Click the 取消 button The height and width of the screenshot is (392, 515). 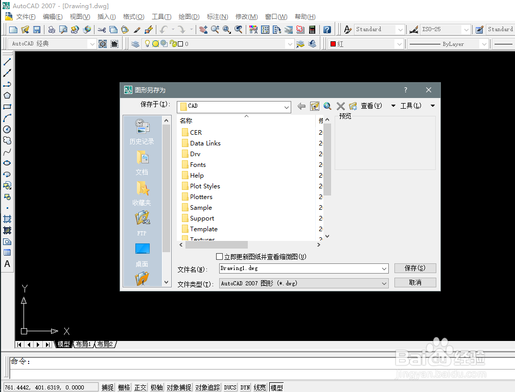(x=415, y=282)
